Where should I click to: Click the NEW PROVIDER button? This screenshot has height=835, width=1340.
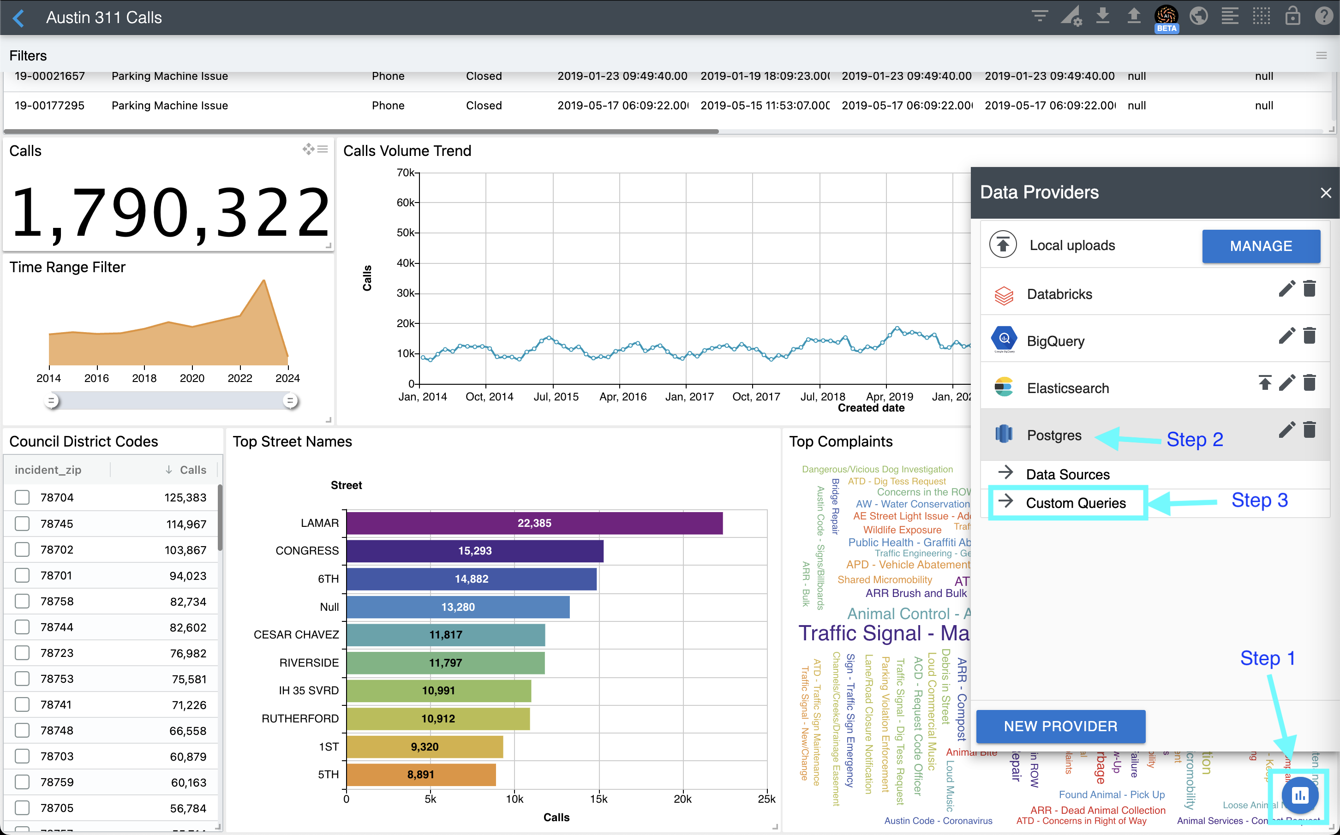1060,726
